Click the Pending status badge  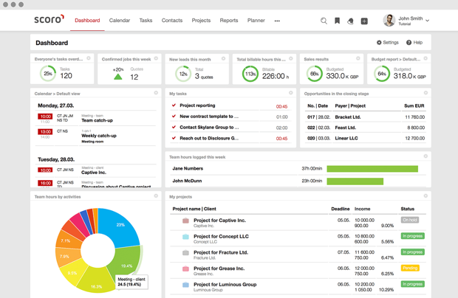coord(410,268)
